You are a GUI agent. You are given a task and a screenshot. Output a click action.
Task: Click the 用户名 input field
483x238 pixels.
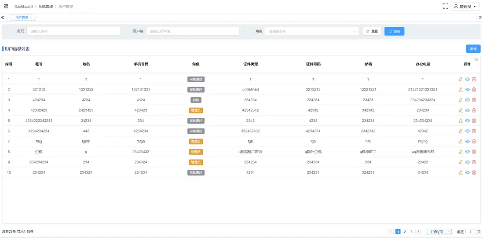click(x=193, y=31)
